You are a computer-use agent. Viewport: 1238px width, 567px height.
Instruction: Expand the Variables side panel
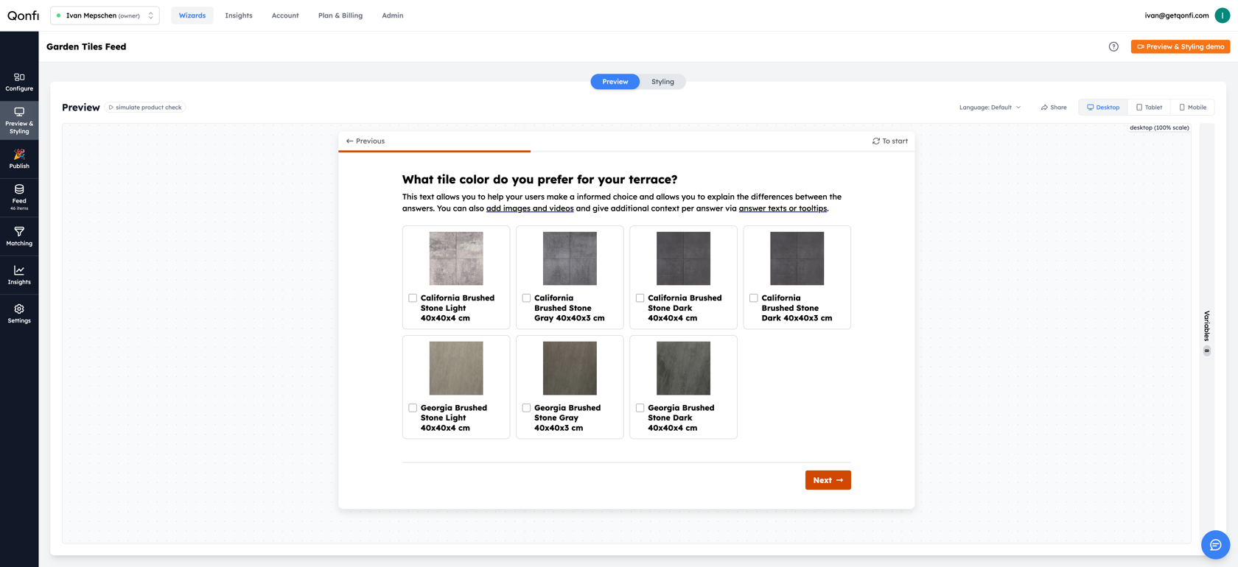tap(1206, 333)
